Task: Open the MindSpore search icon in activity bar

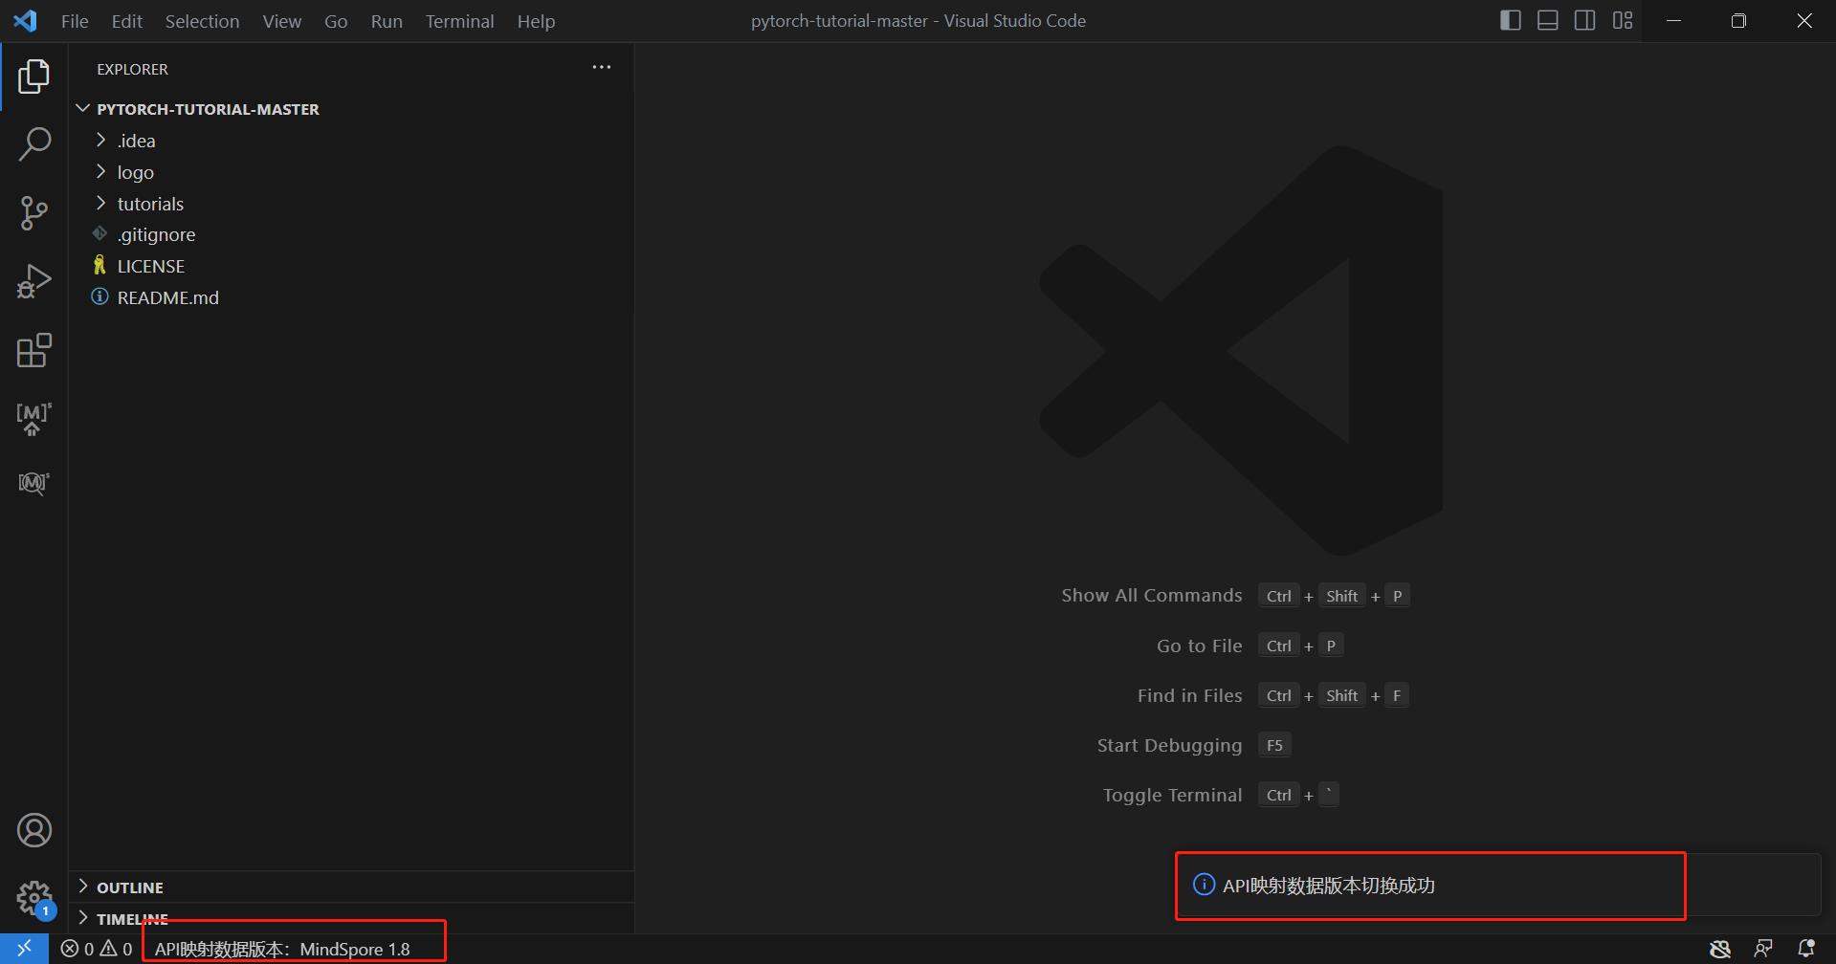Action: (x=33, y=483)
